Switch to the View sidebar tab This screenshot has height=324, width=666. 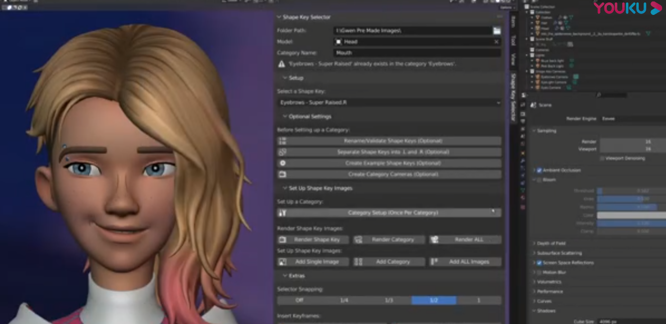(513, 59)
